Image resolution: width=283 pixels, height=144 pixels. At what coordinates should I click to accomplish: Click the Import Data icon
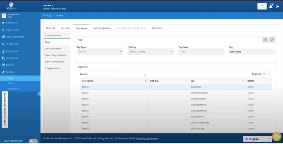click(x=3, y=30)
